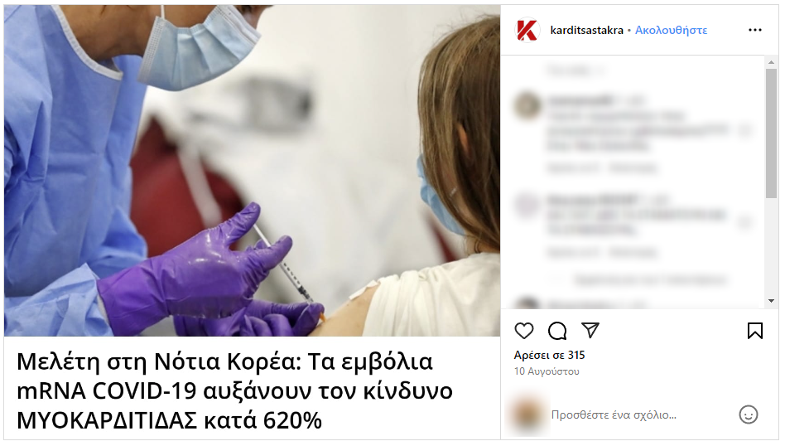
Task: Click the red K profile logo
Action: pos(527,30)
